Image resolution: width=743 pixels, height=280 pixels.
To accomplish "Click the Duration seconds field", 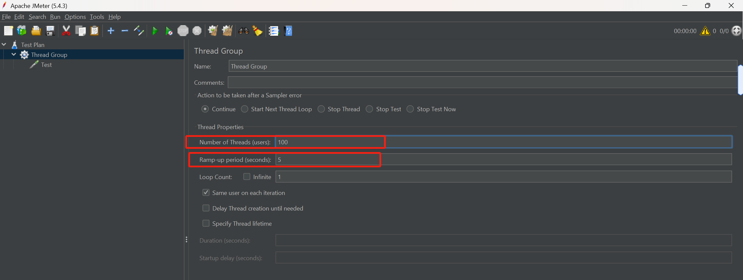I will (504, 240).
